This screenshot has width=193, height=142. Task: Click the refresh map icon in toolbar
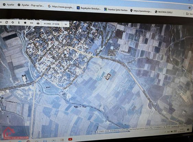coord(7,22)
